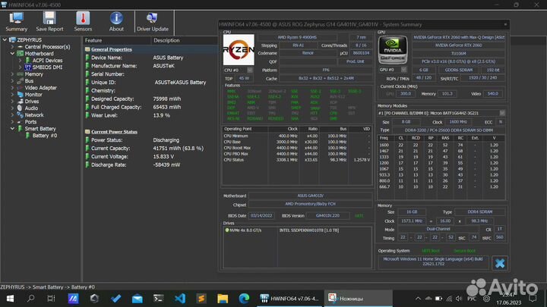Click the РУС language indicator

click(472, 299)
